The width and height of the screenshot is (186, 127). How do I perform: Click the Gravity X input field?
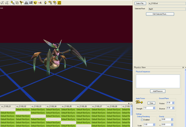tap(166, 119)
